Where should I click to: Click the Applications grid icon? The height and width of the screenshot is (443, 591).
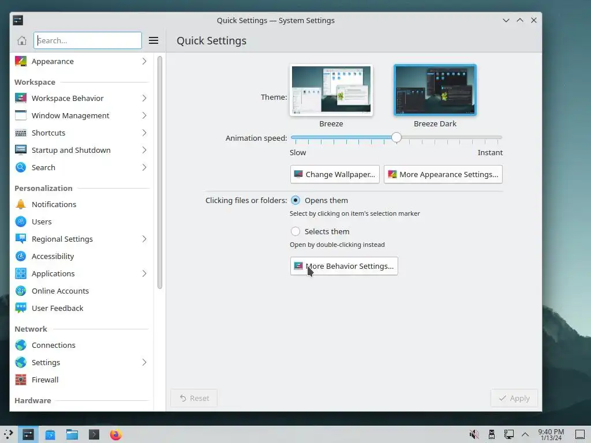[x=21, y=273]
